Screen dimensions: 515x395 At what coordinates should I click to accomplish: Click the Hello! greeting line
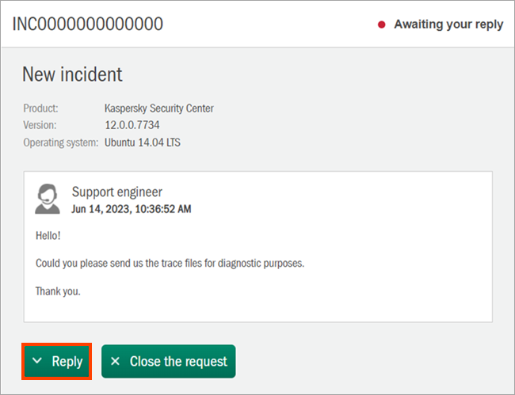[48, 235]
